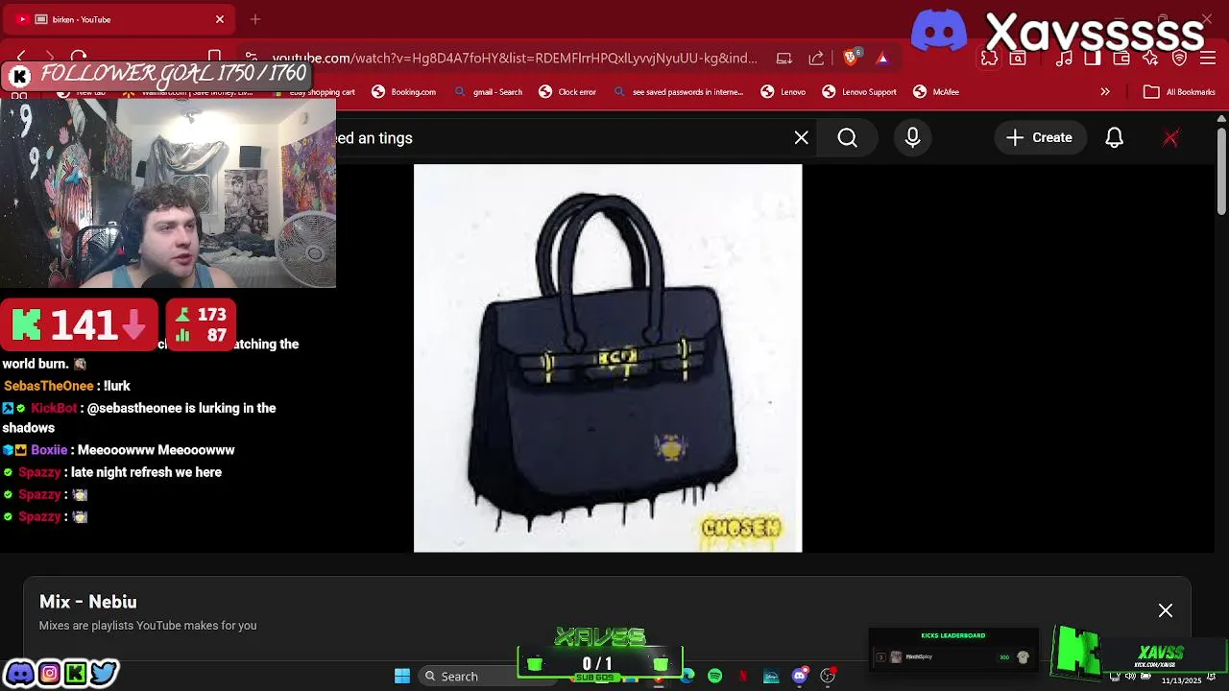Open the ebay shopping cart bookmark
Screen dimensions: 1229x691
[315, 92]
